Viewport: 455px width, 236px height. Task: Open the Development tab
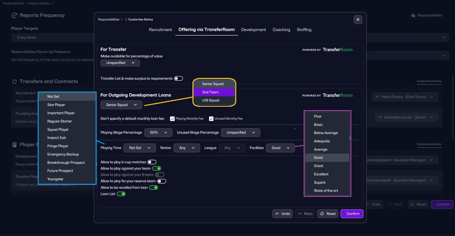click(x=253, y=30)
